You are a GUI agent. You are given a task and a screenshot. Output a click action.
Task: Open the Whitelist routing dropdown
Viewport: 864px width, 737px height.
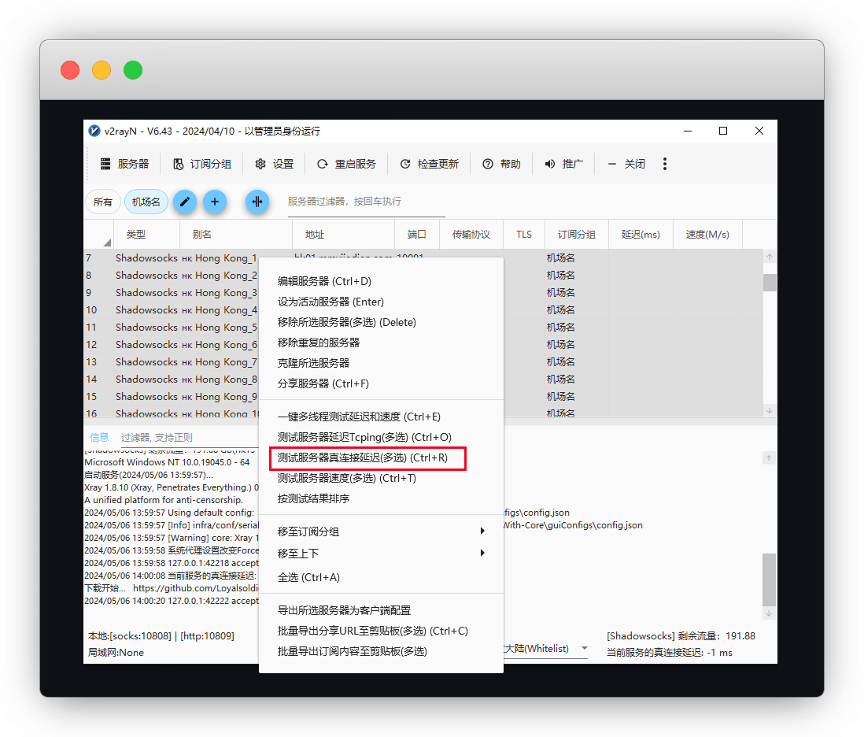coord(584,649)
